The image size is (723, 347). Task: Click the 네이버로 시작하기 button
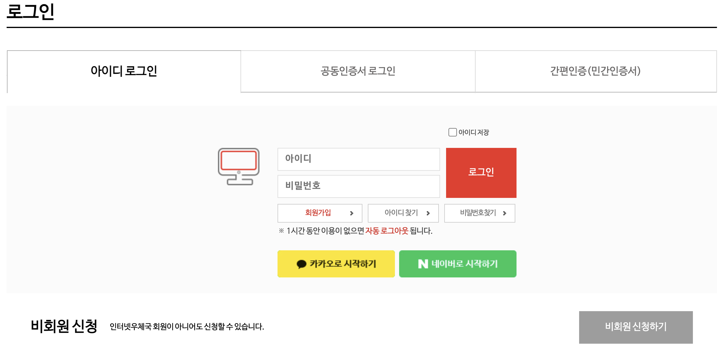tap(458, 263)
